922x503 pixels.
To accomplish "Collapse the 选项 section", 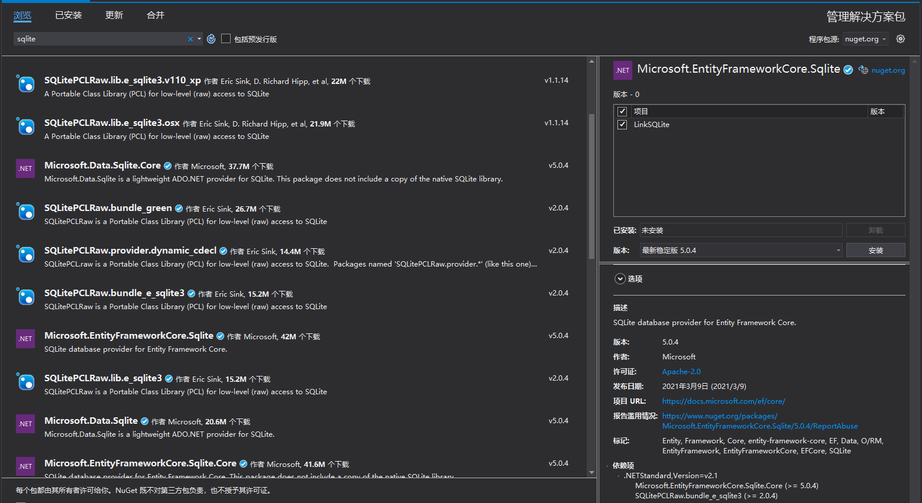I will (620, 278).
